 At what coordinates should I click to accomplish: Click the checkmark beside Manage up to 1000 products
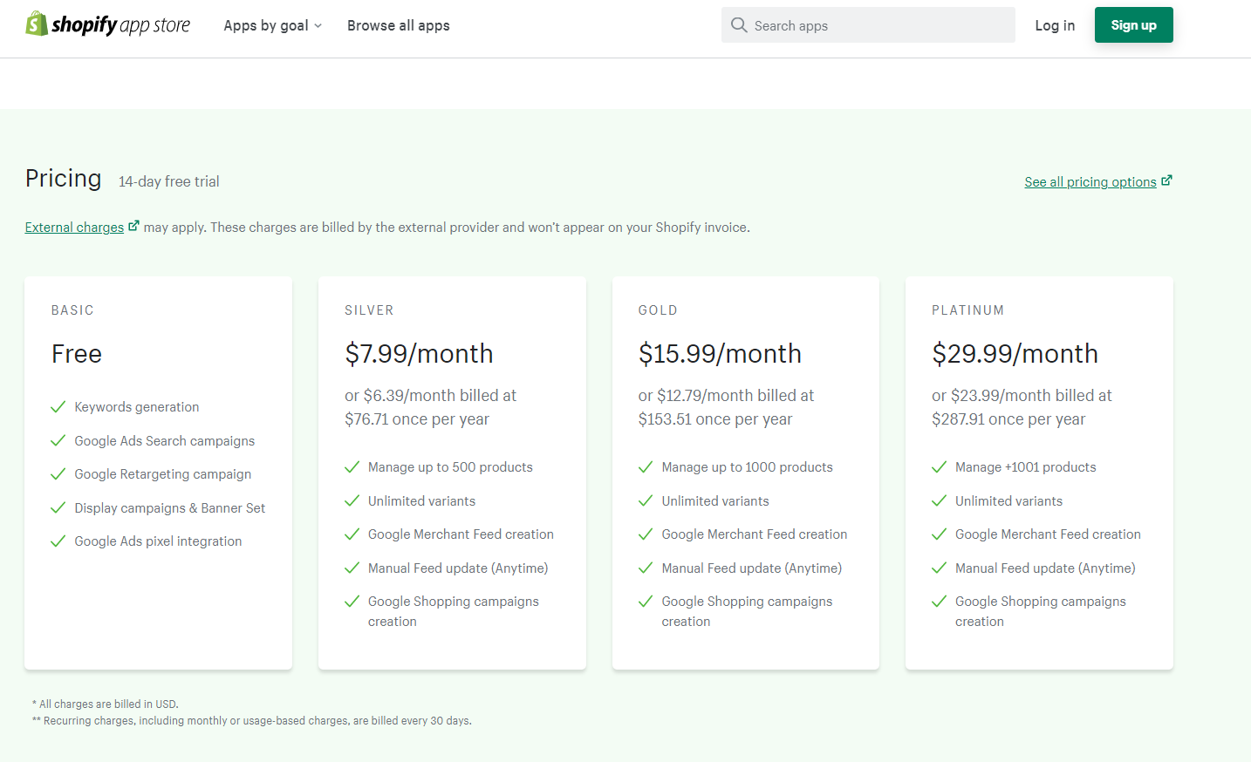(646, 467)
